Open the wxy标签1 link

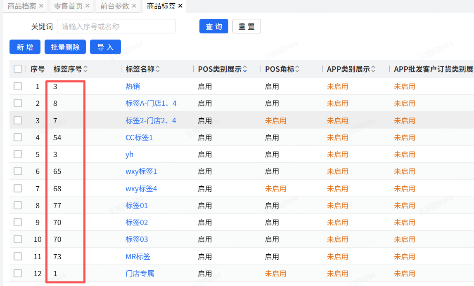(x=141, y=171)
